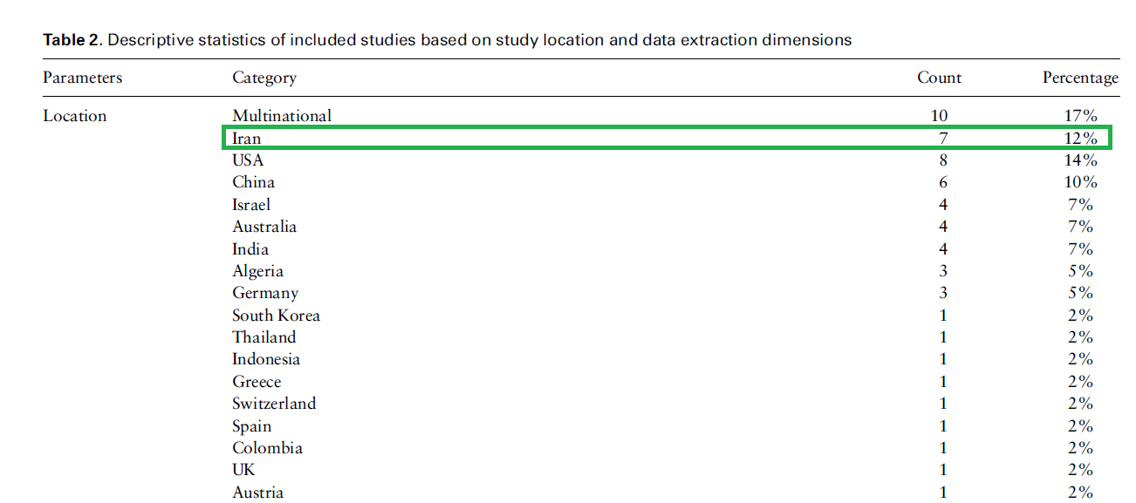Click the Category column header
This screenshot has width=1136, height=503.
(x=264, y=78)
